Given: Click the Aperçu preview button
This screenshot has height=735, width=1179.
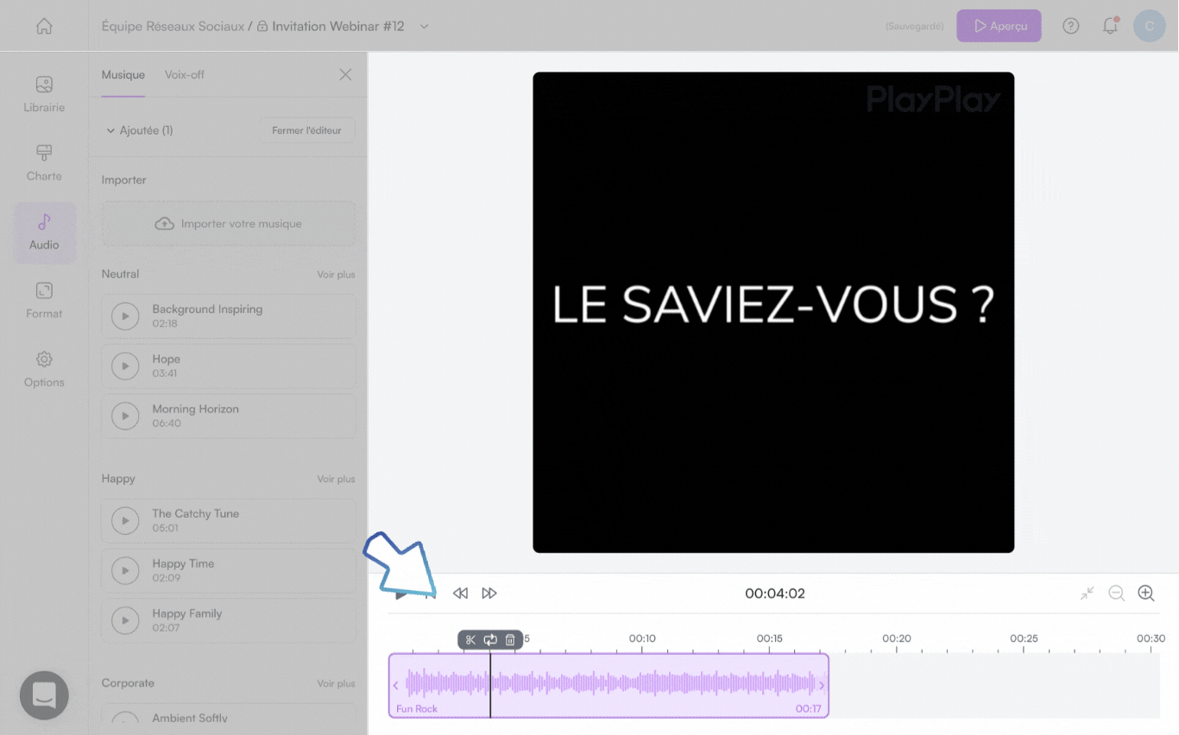Looking at the screenshot, I should pyautogui.click(x=999, y=26).
